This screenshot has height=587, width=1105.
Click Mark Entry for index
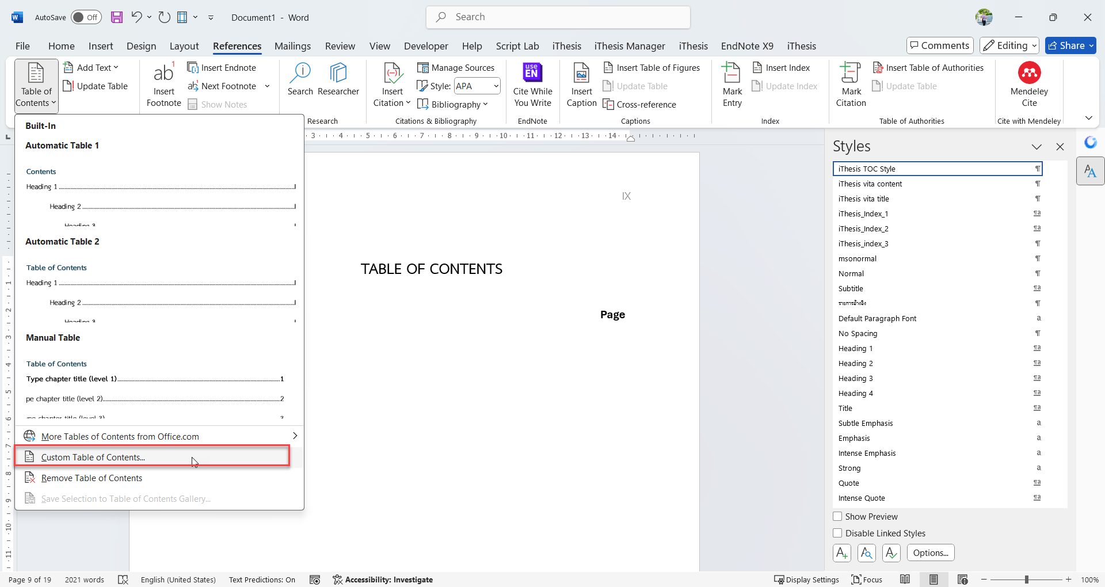pos(733,85)
